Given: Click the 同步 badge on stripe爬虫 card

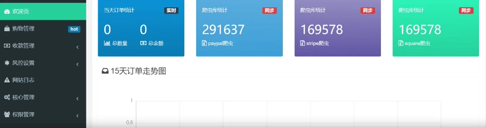Looking at the screenshot, I should pos(368,11).
